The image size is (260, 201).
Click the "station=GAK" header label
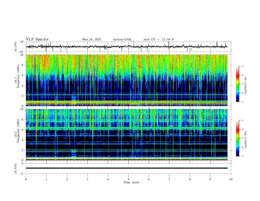(122, 39)
